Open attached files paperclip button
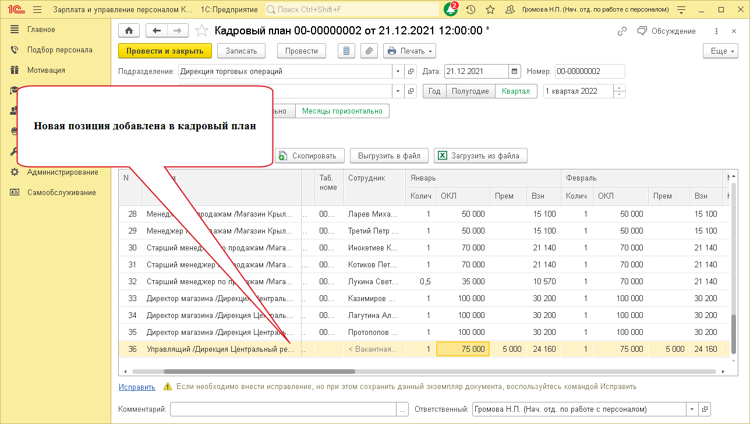Screen dimensions: 750x424 [x=368, y=51]
